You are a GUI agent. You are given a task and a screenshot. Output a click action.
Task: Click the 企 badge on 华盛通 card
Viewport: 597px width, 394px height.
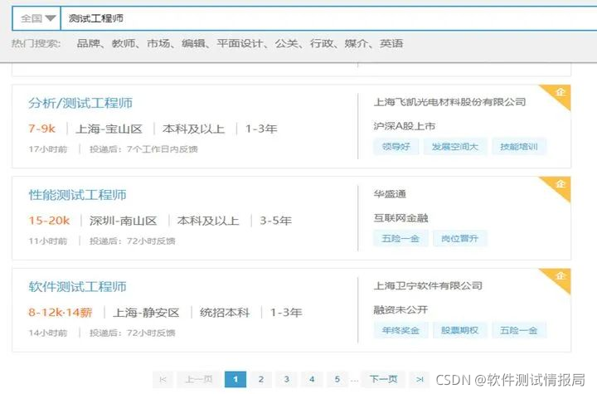[x=561, y=184]
